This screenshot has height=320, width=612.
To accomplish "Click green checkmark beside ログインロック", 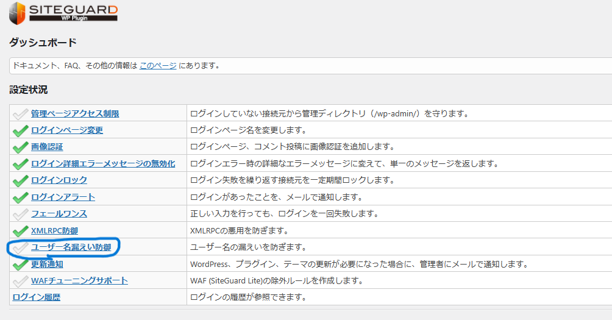I will (x=20, y=180).
